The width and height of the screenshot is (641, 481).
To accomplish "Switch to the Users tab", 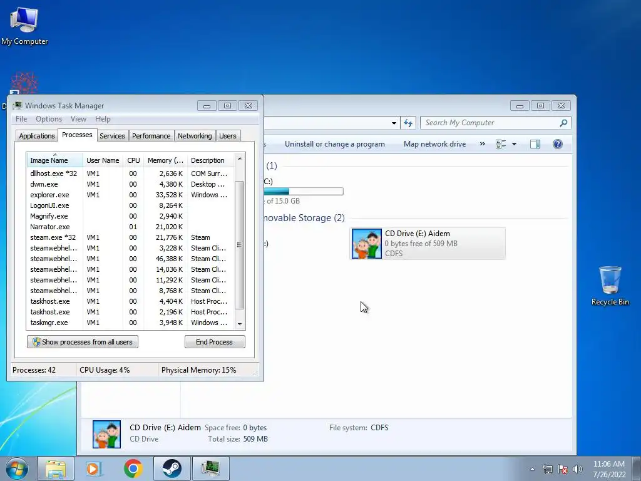I will pyautogui.click(x=228, y=136).
